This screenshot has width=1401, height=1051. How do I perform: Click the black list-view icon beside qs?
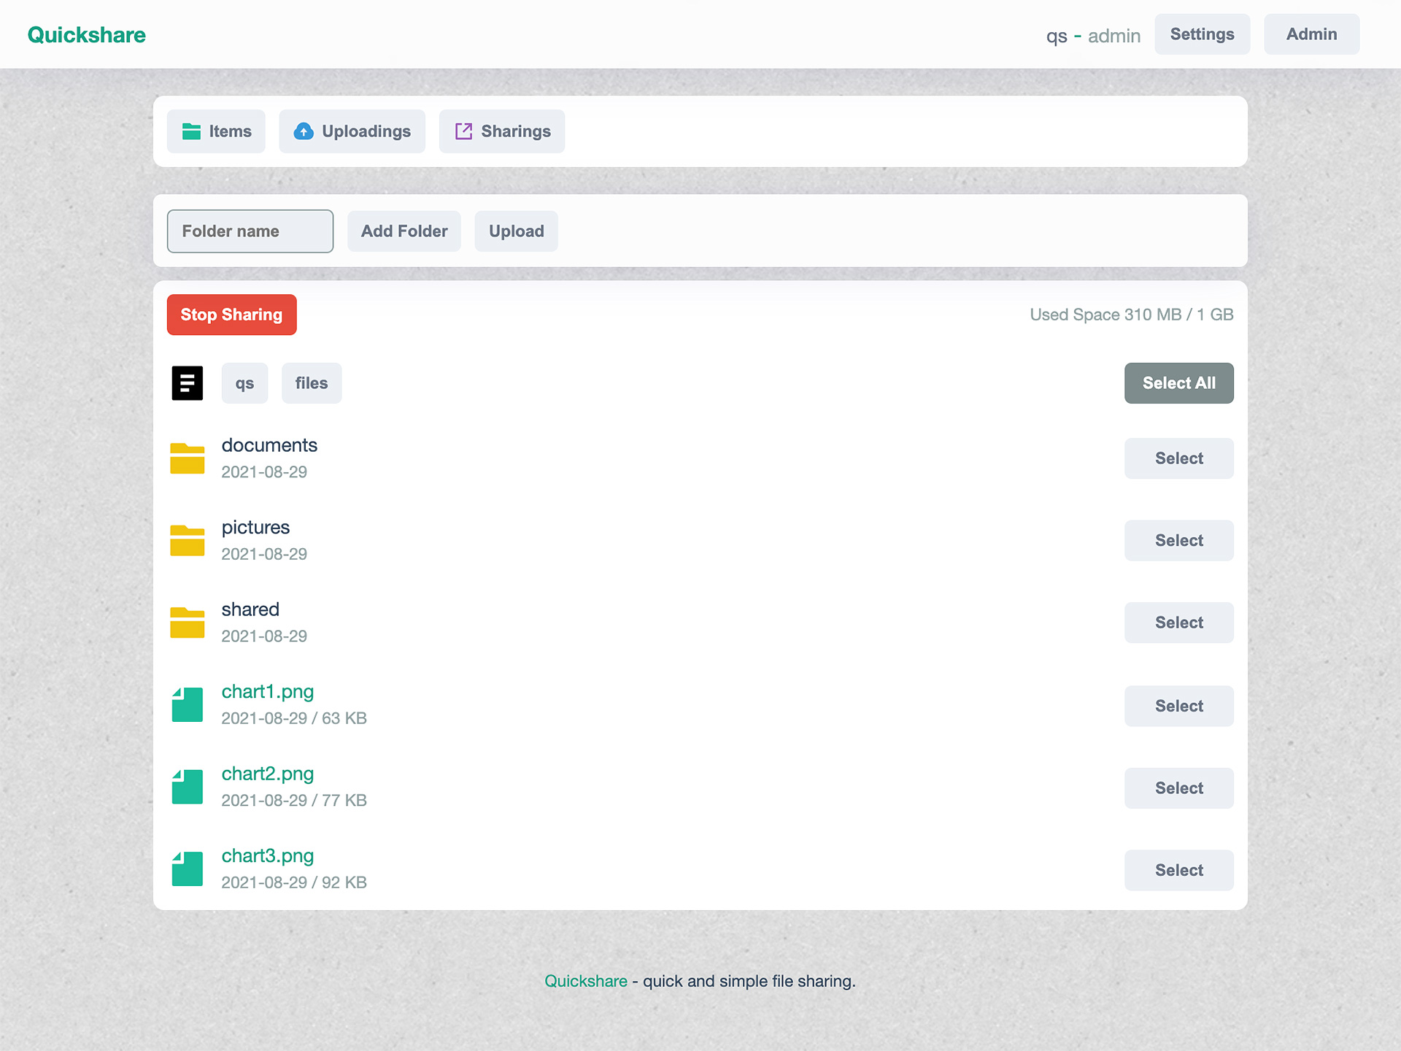tap(187, 383)
